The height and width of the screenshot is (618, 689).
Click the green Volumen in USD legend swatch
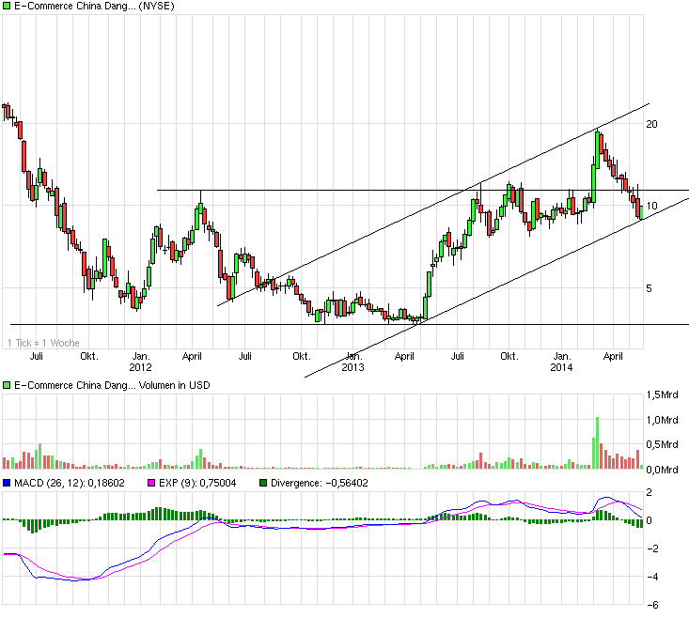pyautogui.click(x=7, y=385)
